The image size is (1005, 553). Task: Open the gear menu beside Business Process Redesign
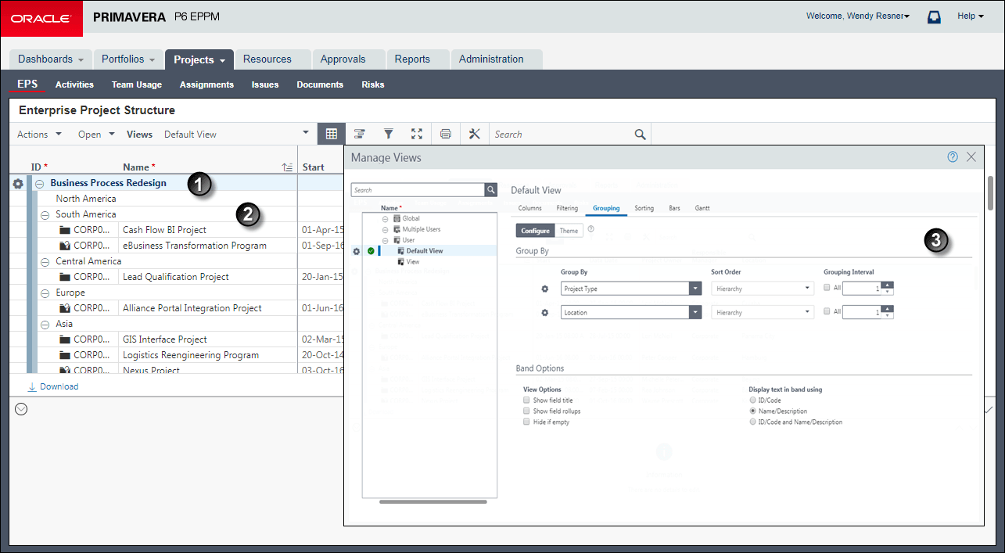(x=18, y=183)
